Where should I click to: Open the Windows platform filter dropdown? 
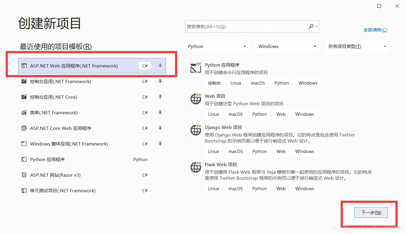click(x=287, y=46)
